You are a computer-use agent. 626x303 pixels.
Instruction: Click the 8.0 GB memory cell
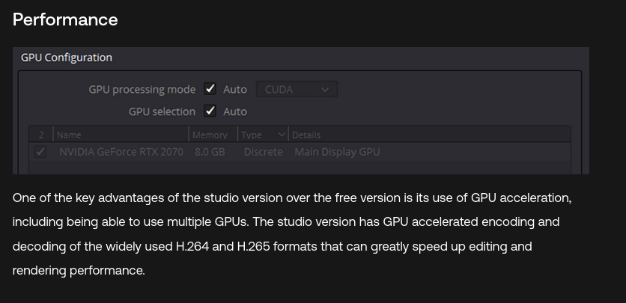click(210, 152)
